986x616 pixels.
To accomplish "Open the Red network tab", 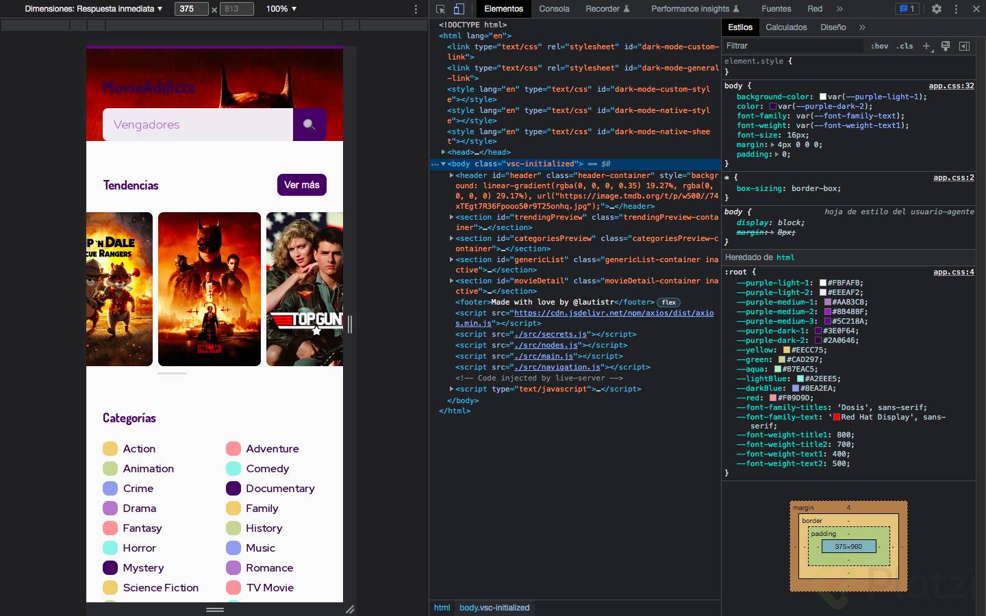I will (815, 9).
